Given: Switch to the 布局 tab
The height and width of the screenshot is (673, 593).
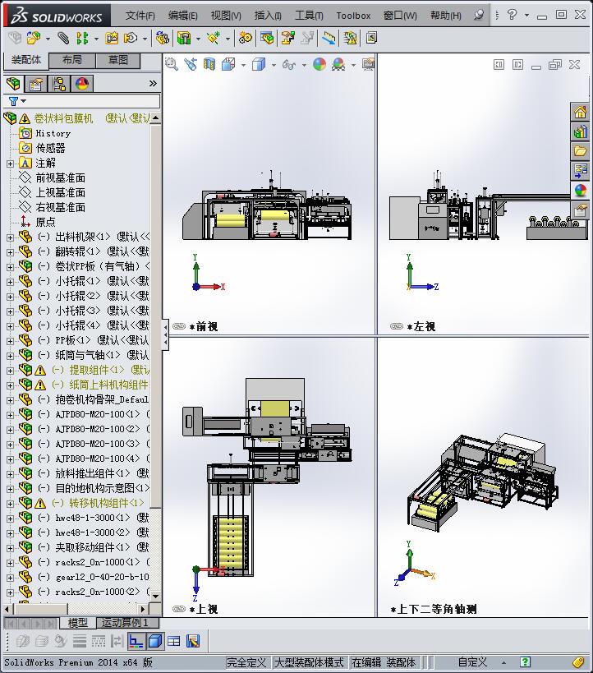Looking at the screenshot, I should 71,60.
